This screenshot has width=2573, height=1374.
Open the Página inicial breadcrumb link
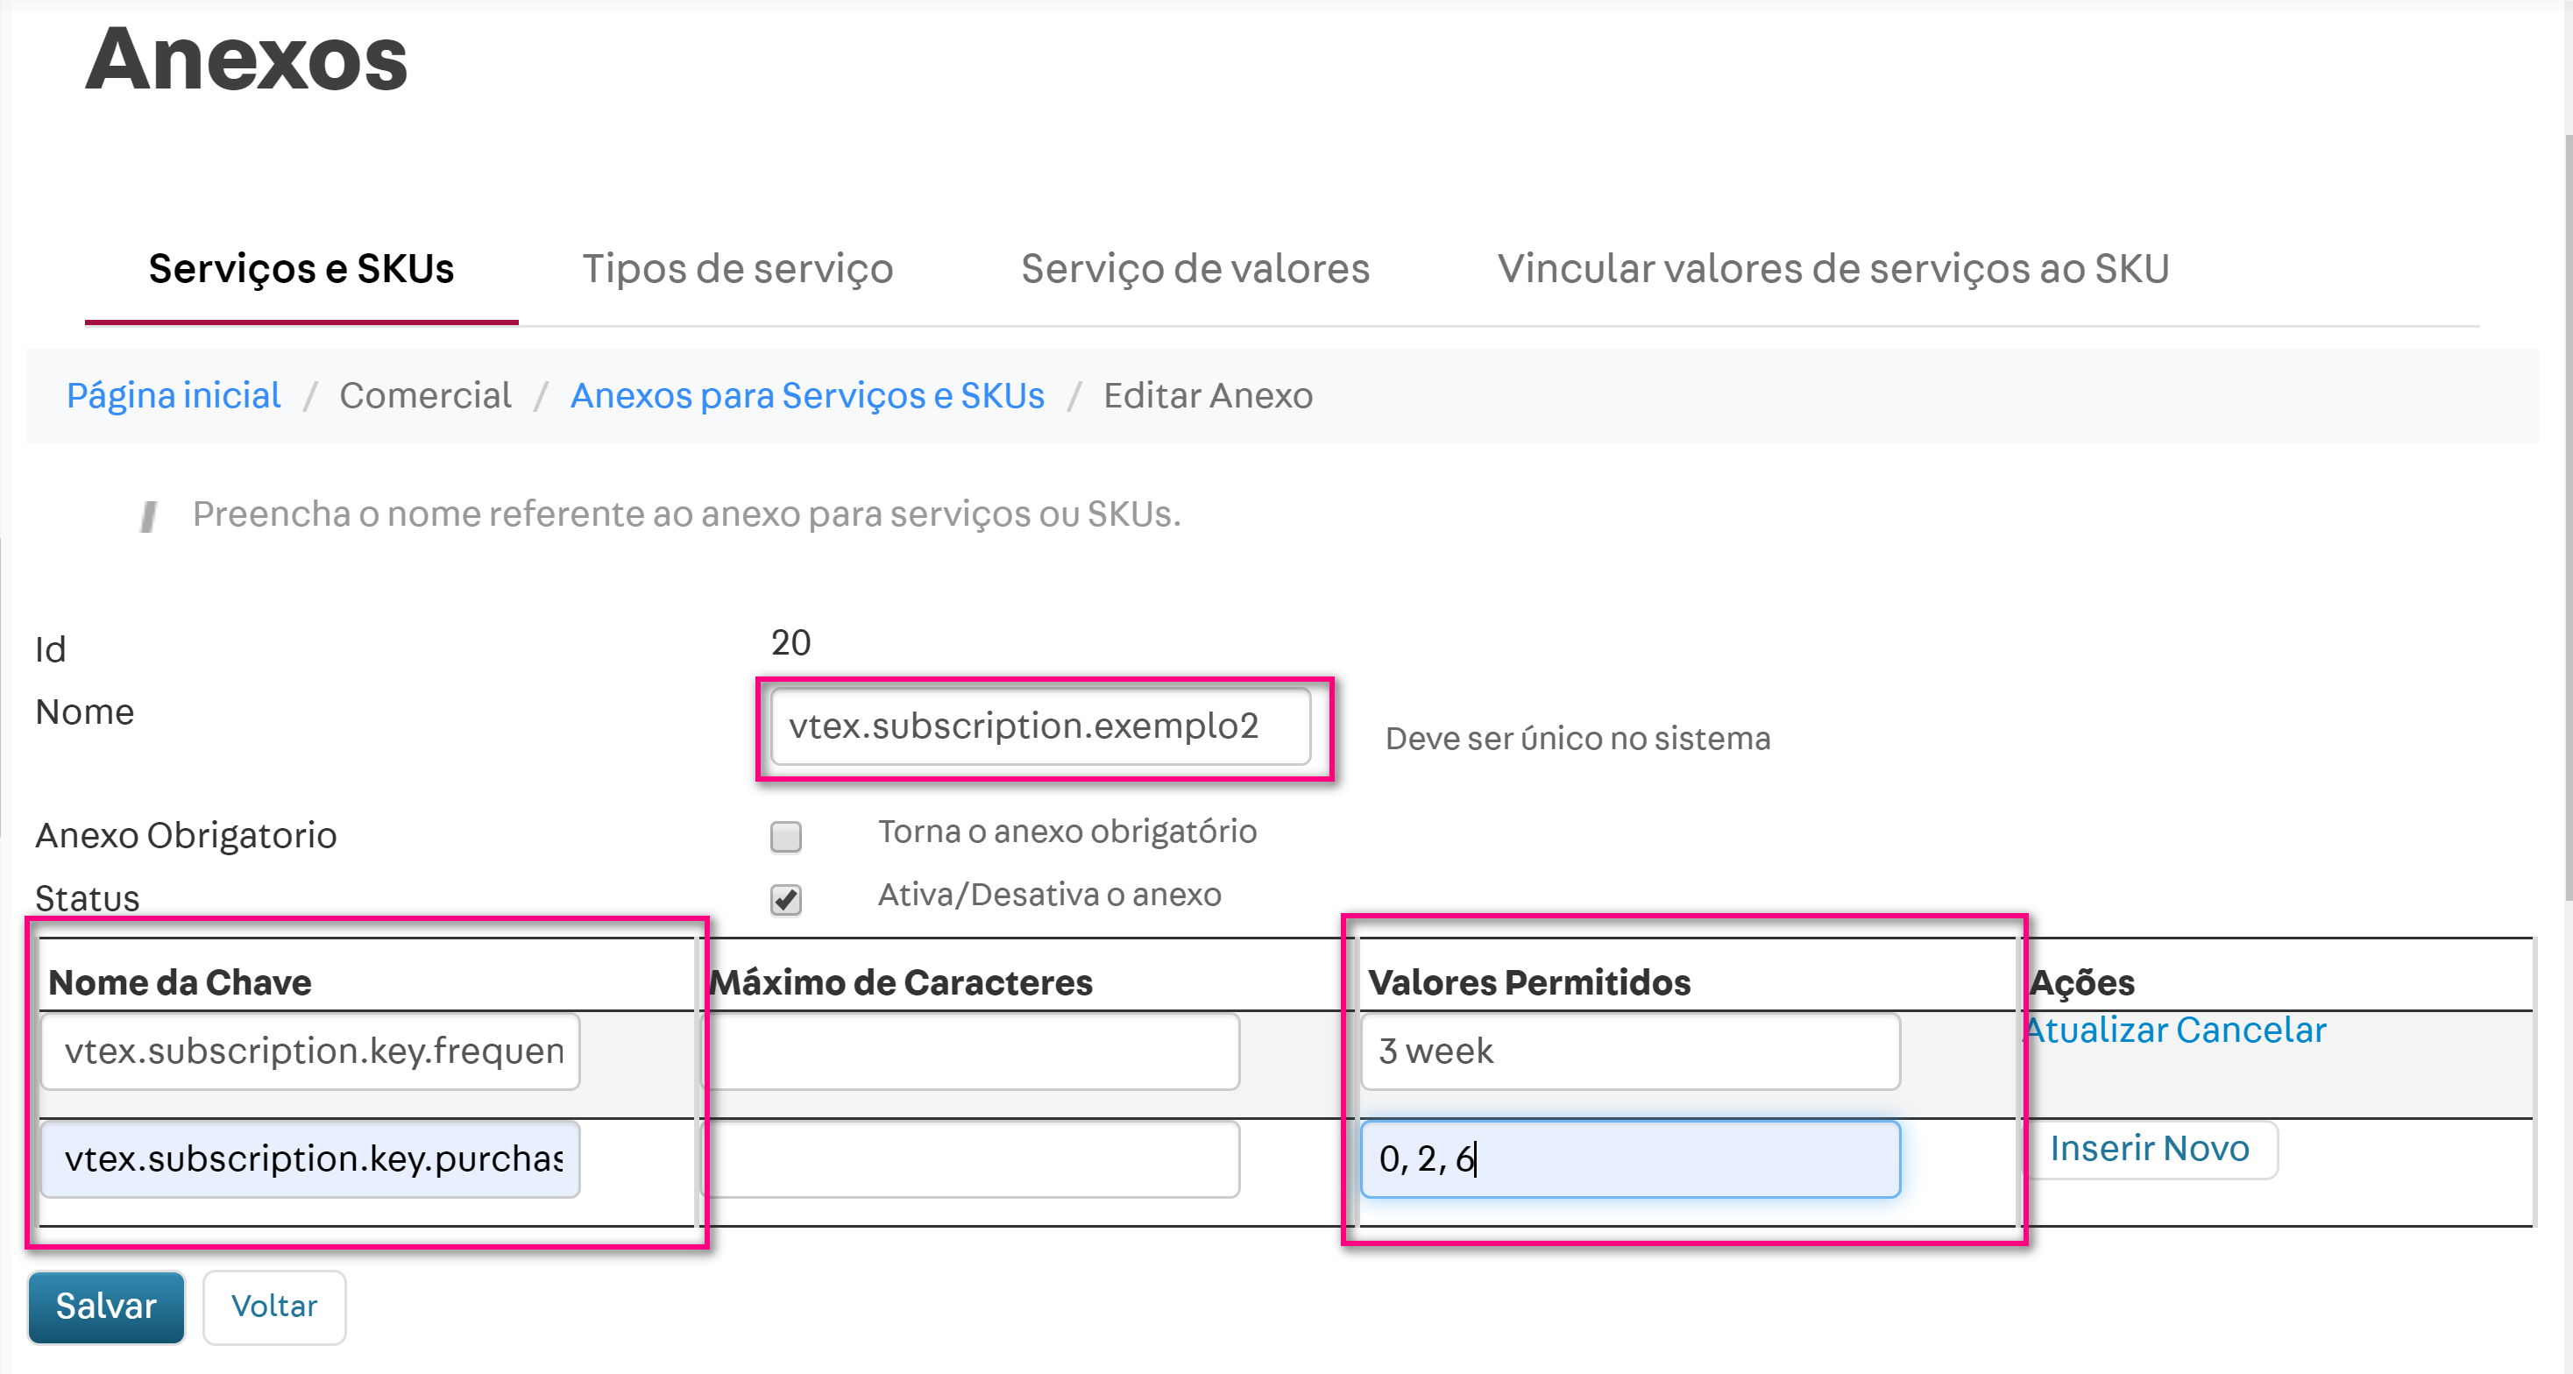tap(173, 395)
